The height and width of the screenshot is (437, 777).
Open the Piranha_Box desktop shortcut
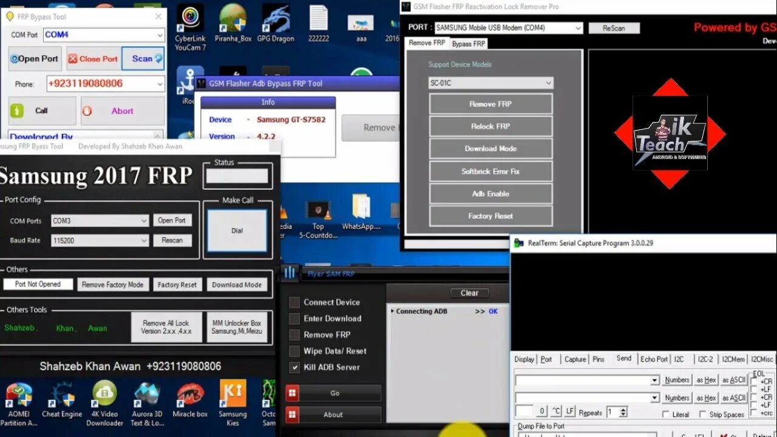233,24
